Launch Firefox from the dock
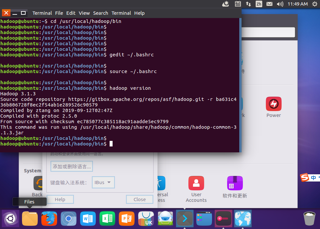 tap(49, 219)
